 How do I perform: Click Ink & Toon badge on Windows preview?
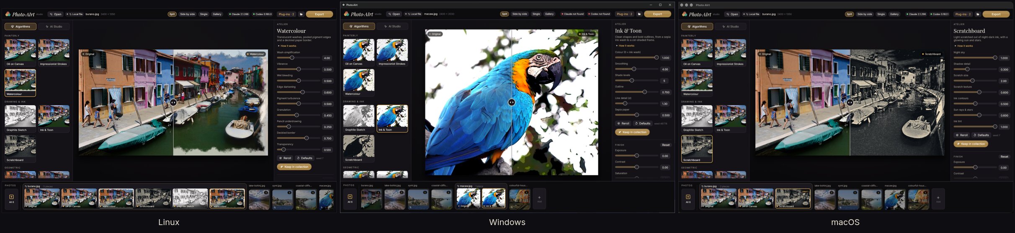pos(586,34)
